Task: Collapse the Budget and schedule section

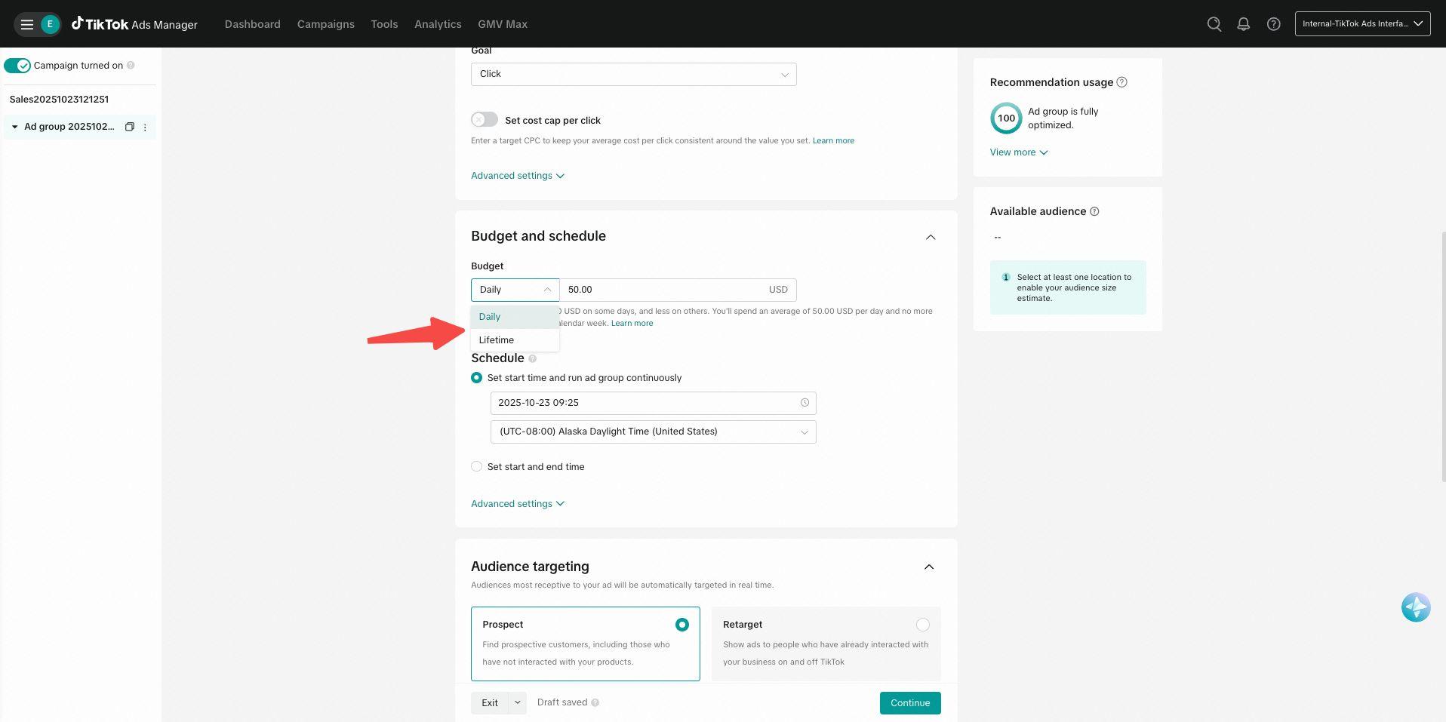Action: (x=931, y=237)
